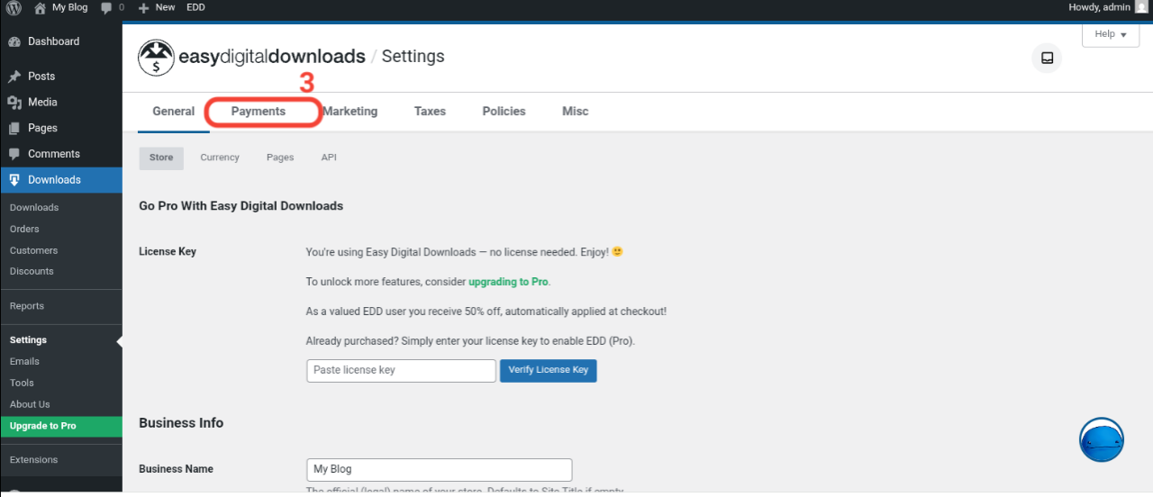1153x497 pixels.
Task: Switch to the Marketing tab
Action: (x=350, y=112)
